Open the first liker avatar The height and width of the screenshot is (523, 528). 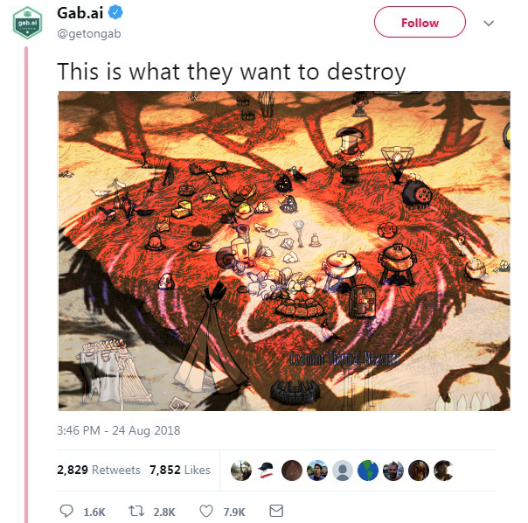pos(241,471)
